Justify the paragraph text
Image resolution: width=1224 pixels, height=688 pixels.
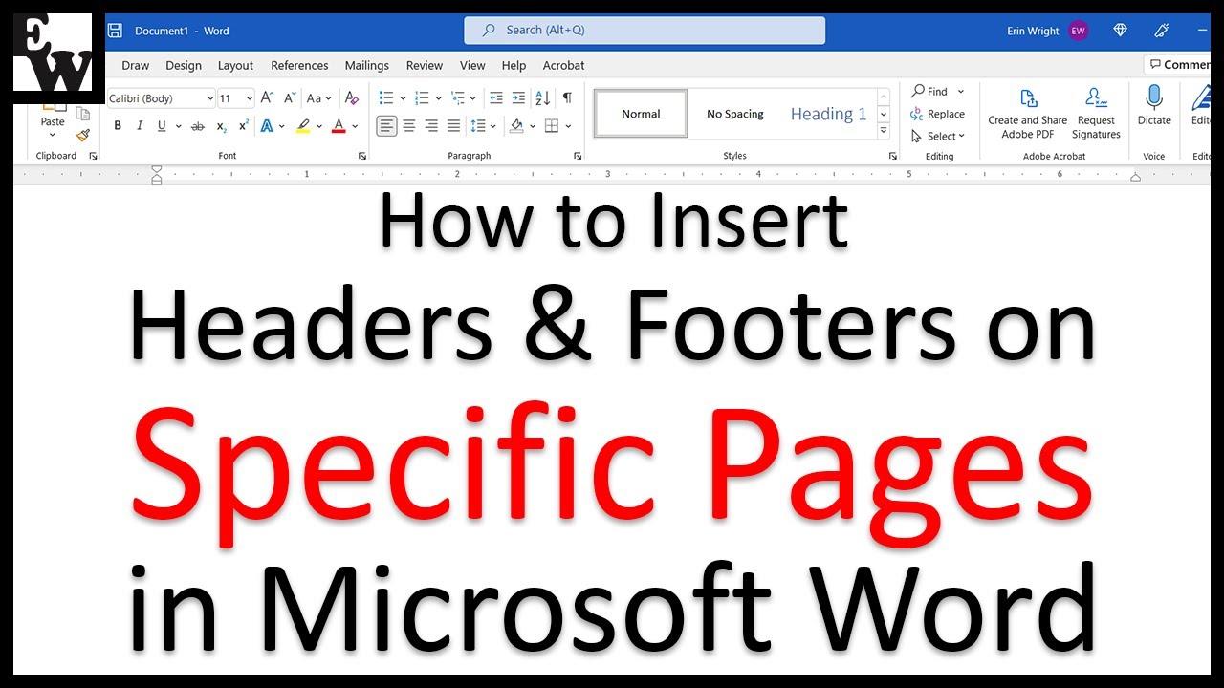453,126
